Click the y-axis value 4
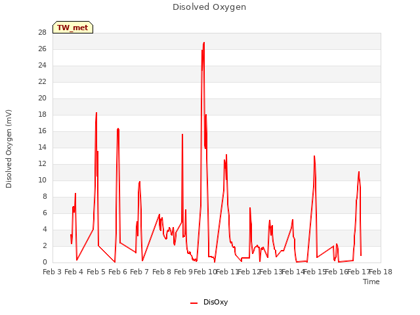420x315 pixels. click(45, 229)
